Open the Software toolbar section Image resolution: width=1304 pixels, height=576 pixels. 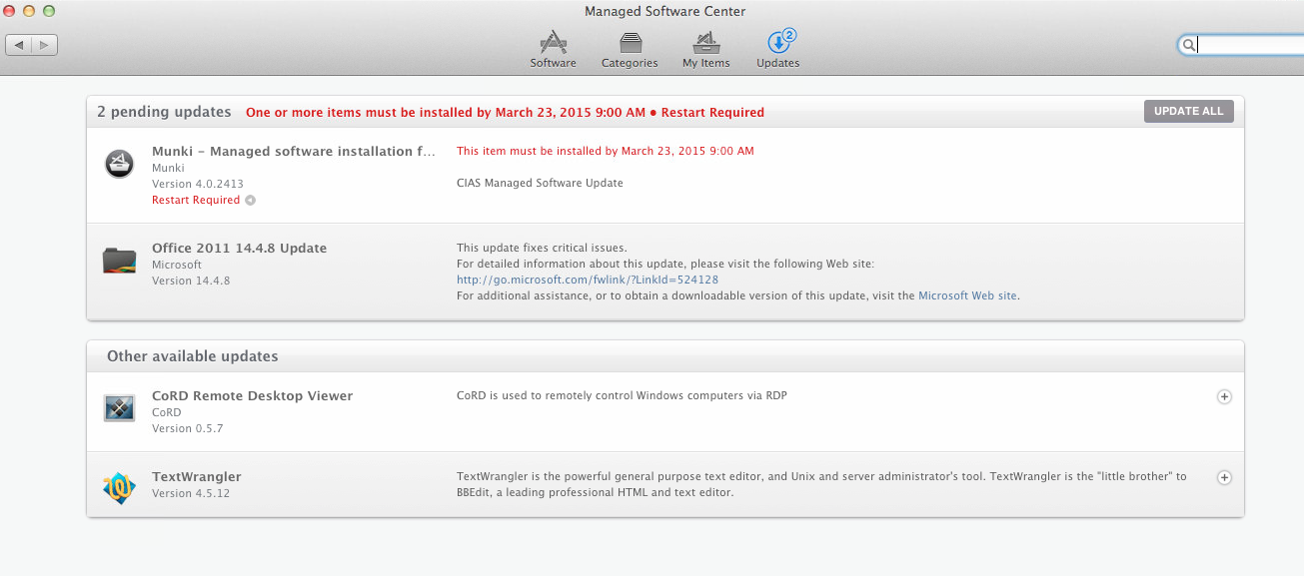click(x=553, y=48)
